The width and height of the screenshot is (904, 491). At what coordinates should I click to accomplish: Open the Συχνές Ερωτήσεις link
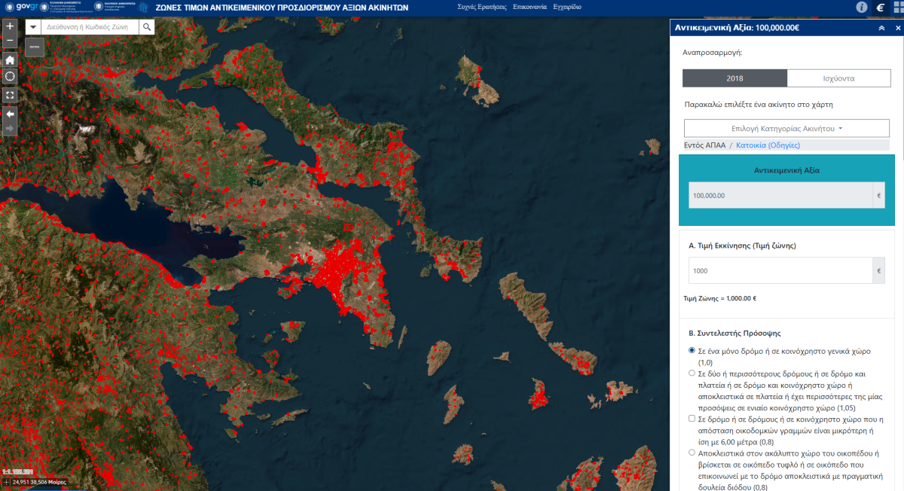(481, 7)
